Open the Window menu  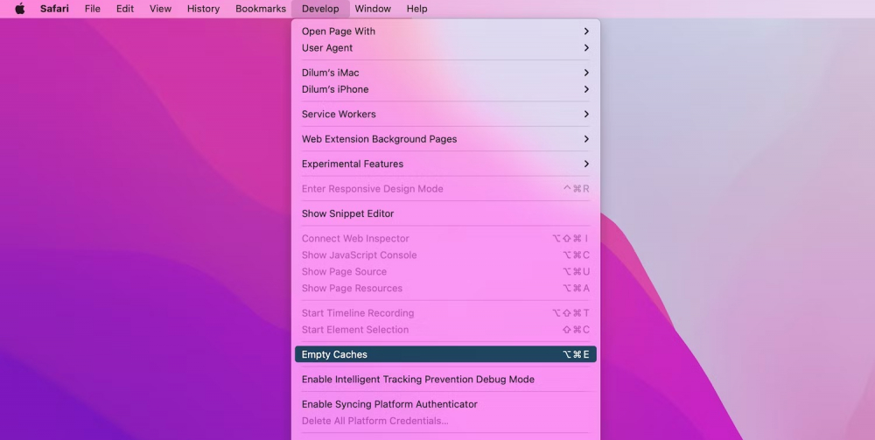coord(373,9)
